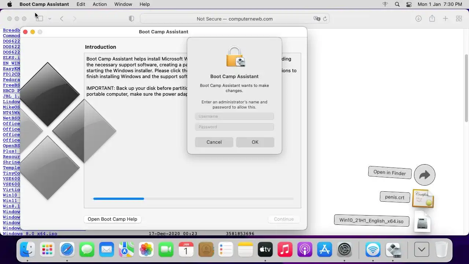Open the App Store in Dock
The width and height of the screenshot is (469, 264).
325,250
